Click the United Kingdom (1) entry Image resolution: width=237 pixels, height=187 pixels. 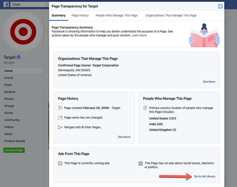pos(163,130)
